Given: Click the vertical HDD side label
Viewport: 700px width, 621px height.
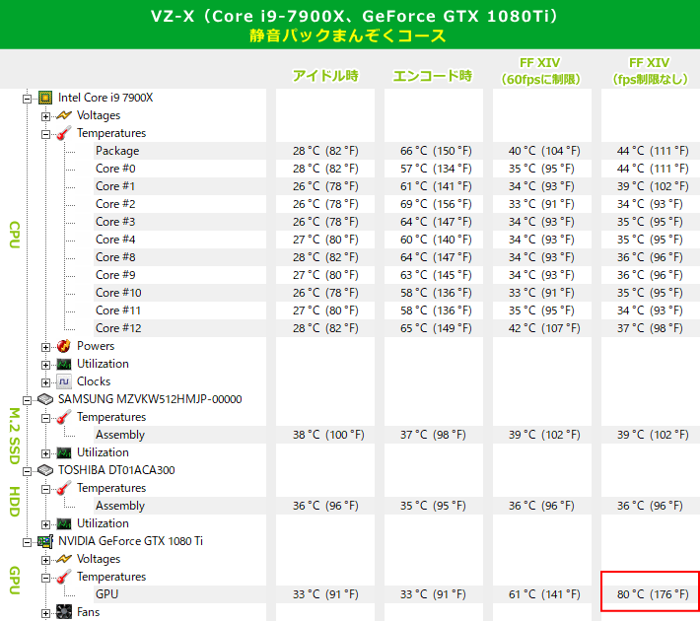Looking at the screenshot, I should [15, 502].
